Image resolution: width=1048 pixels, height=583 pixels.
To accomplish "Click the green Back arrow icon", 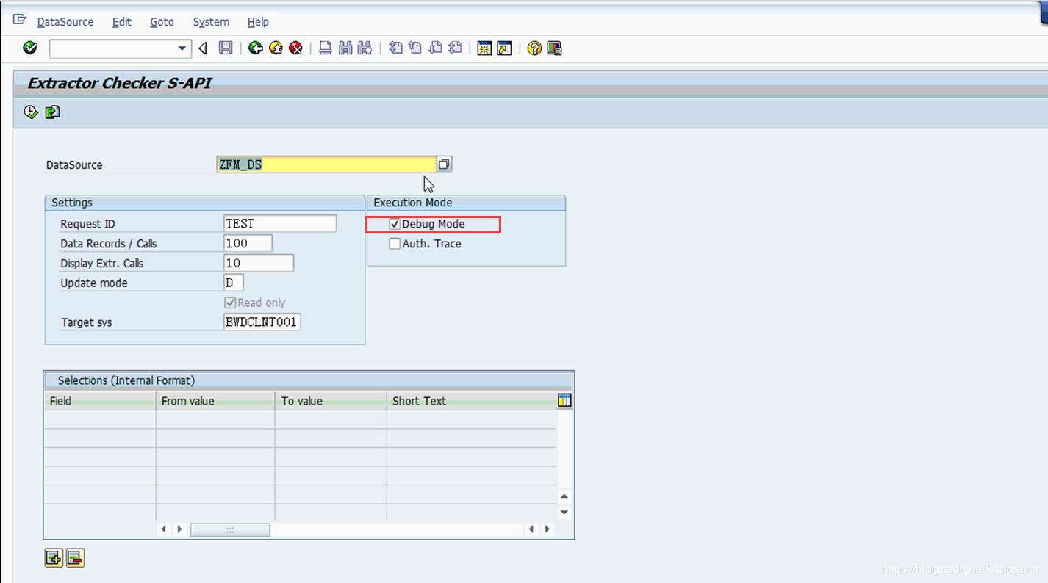I will [255, 48].
